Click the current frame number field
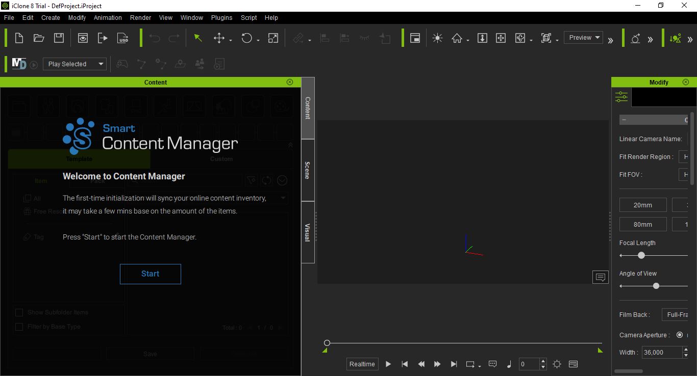This screenshot has height=376, width=697. pyautogui.click(x=529, y=364)
